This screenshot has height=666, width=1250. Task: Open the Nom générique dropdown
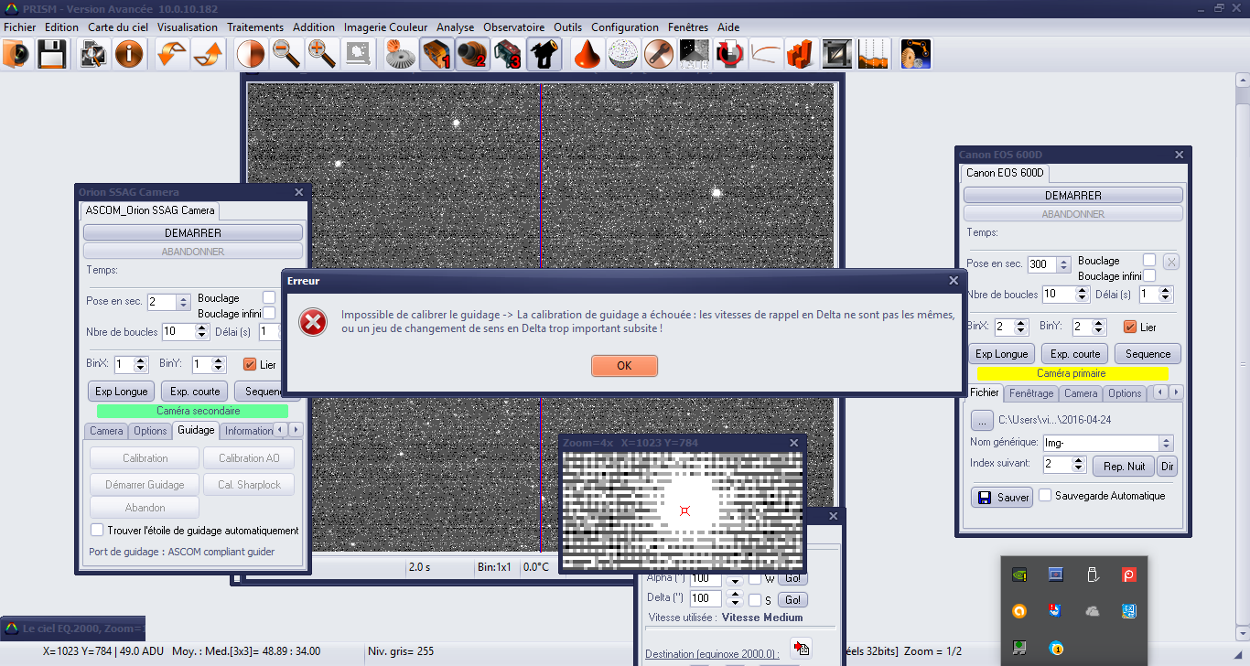coord(1165,443)
